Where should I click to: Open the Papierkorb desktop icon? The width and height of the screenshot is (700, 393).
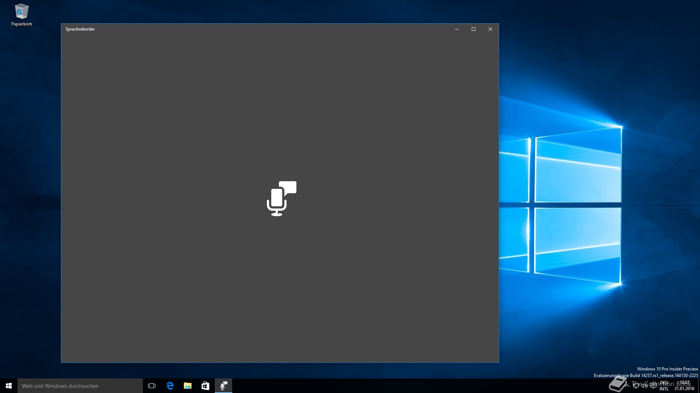[22, 15]
